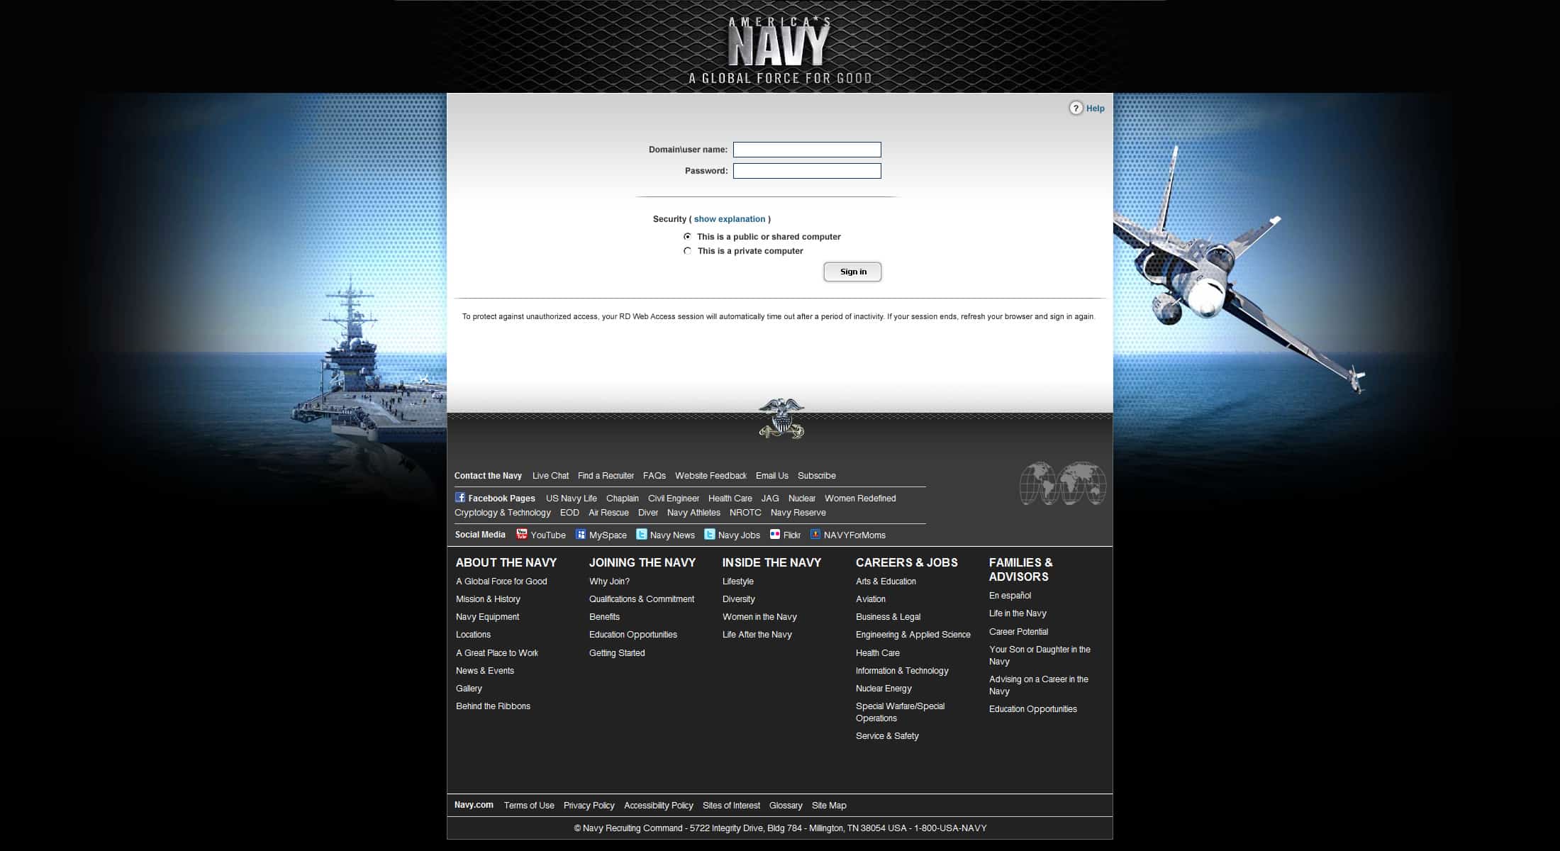Open the Live Chat link
Viewport: 1560px width, 851px height.
coord(550,476)
